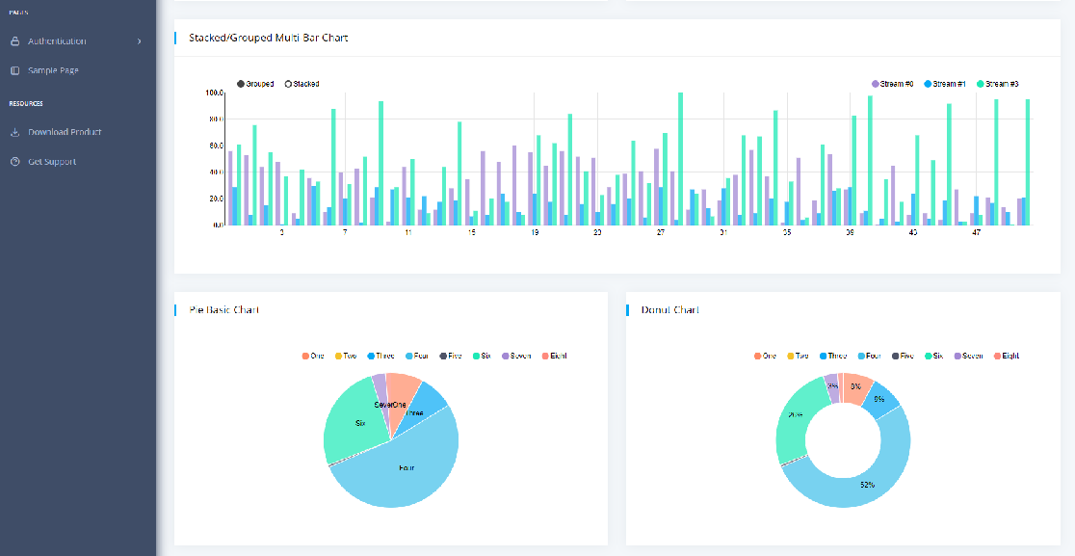1075x556 pixels.
Task: Click the yellow Two legend dot in Pie chart
Action: [x=337, y=356]
